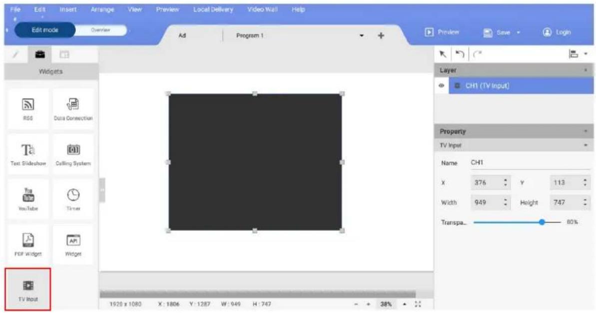The image size is (596, 313).
Task: Collapse the Property panel
Action: click(586, 131)
